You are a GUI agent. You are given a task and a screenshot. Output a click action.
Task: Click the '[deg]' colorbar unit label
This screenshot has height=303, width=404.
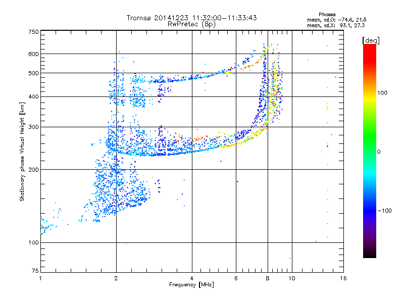tap(371, 40)
